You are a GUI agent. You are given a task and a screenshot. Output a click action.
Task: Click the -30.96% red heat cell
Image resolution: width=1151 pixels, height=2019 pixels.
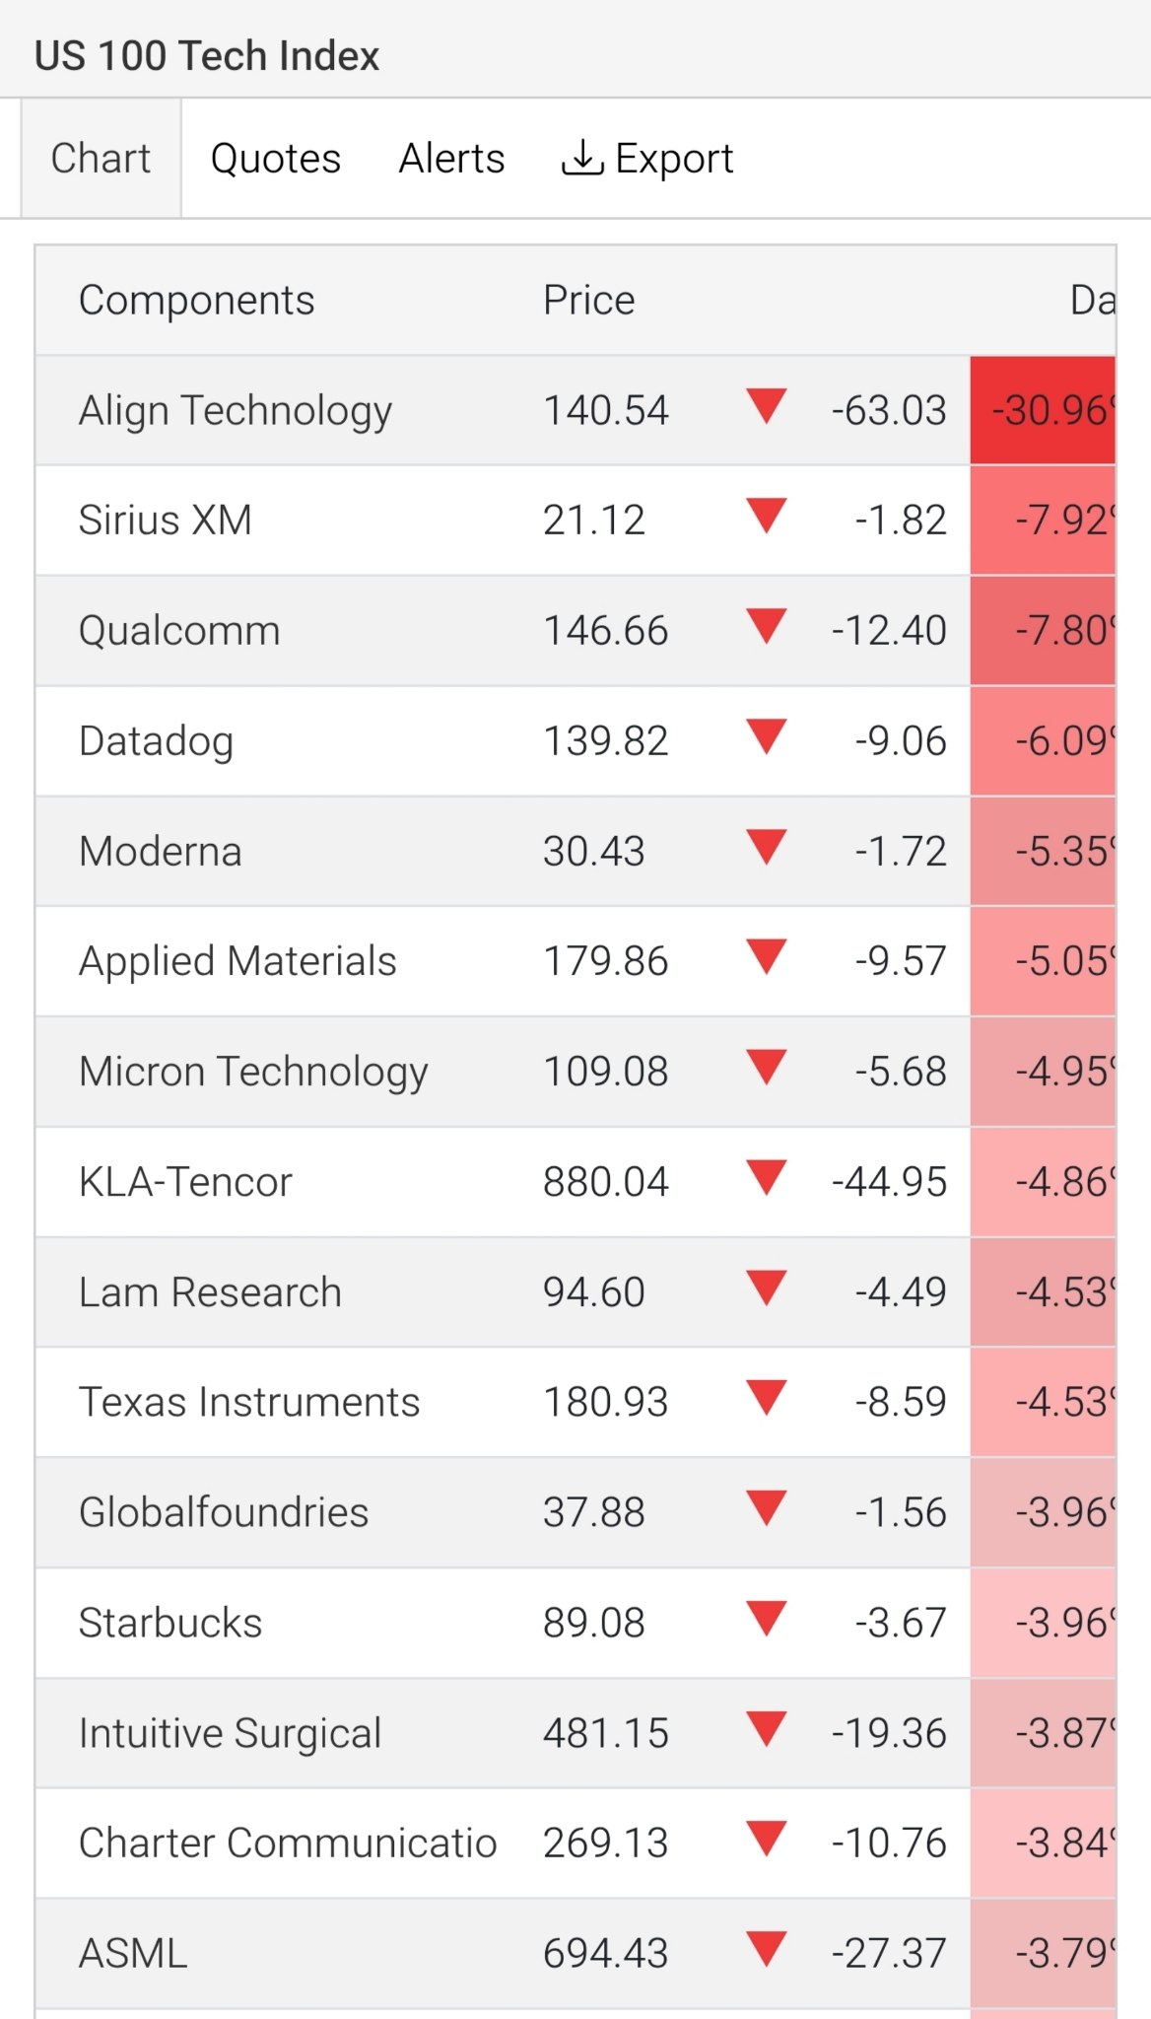(x=1043, y=410)
